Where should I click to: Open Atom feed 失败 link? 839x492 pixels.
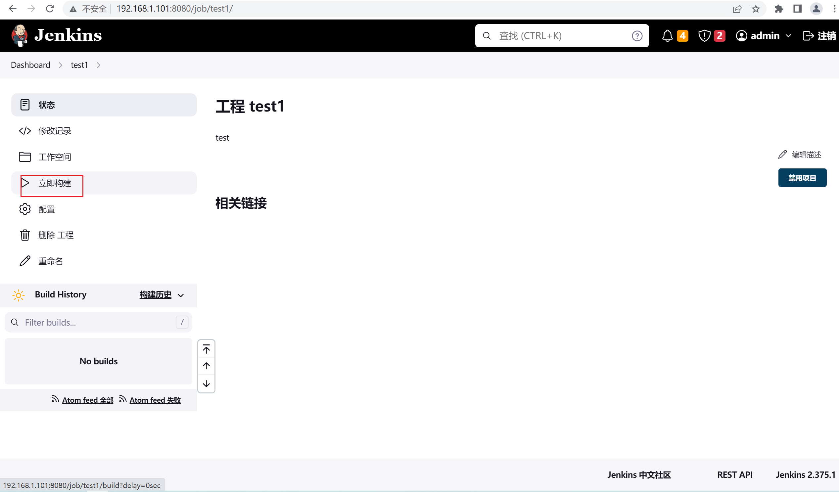click(x=155, y=400)
